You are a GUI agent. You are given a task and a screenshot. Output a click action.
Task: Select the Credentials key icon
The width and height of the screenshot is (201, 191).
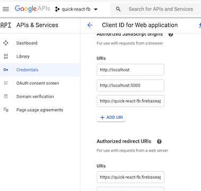tap(6, 70)
